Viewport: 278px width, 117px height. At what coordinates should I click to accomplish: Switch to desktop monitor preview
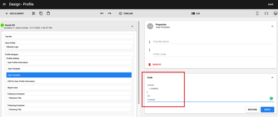275,14
